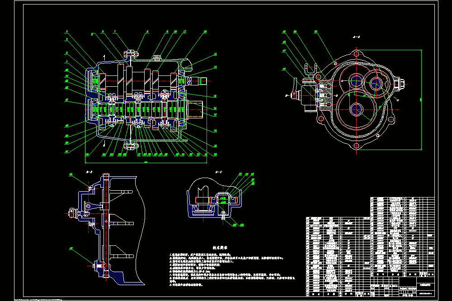
Task: Pick the large lower gear shaft center in end view
Action: pyautogui.click(x=356, y=109)
